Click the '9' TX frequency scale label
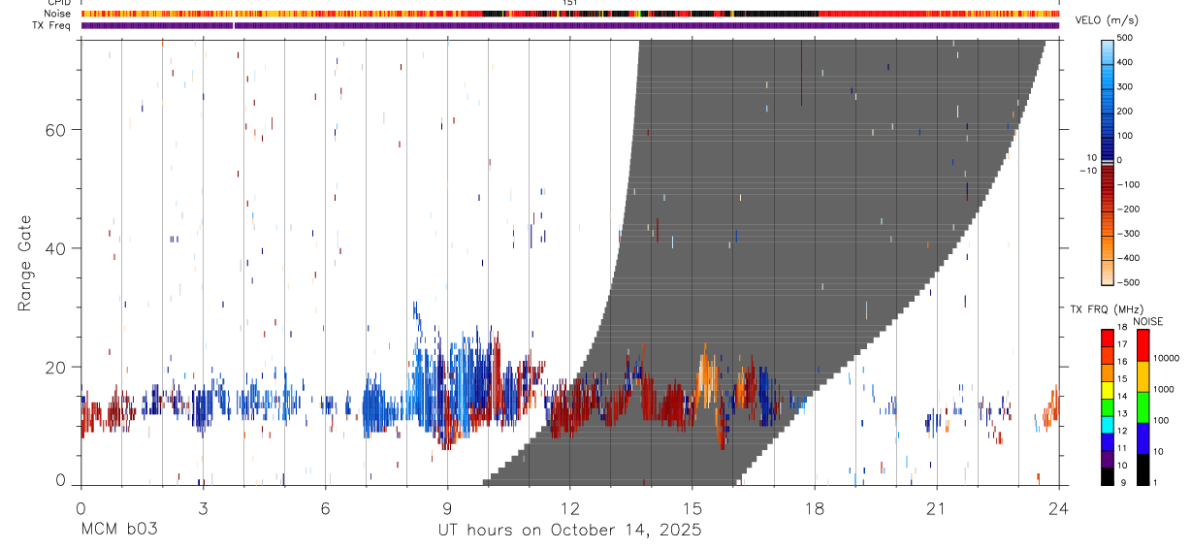The image size is (1191, 550). (1121, 482)
